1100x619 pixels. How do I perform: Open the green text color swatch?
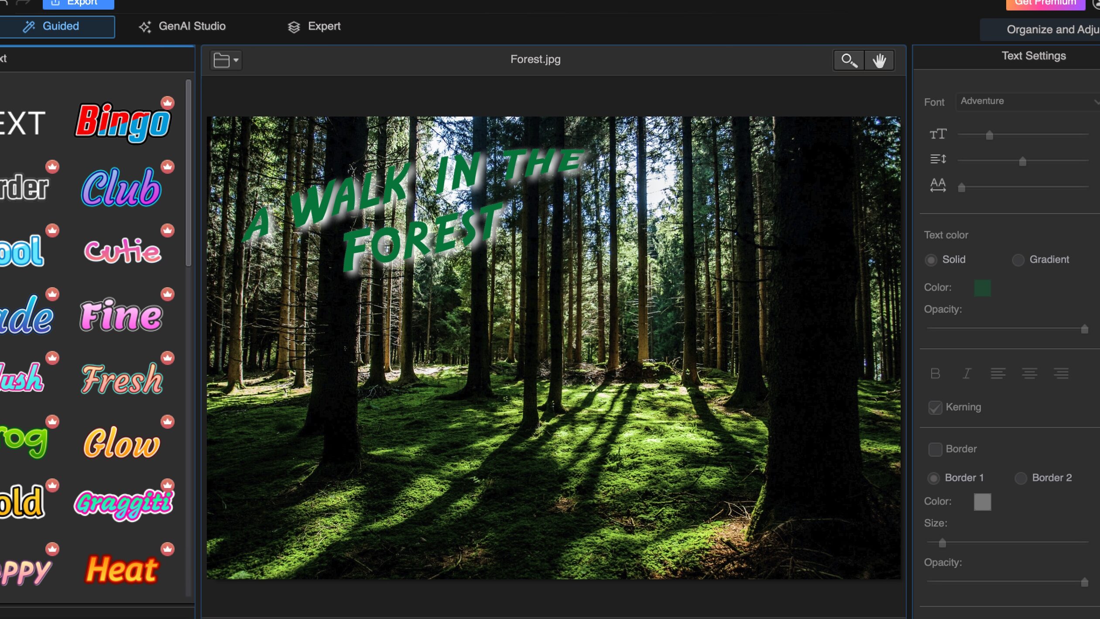pyautogui.click(x=982, y=288)
